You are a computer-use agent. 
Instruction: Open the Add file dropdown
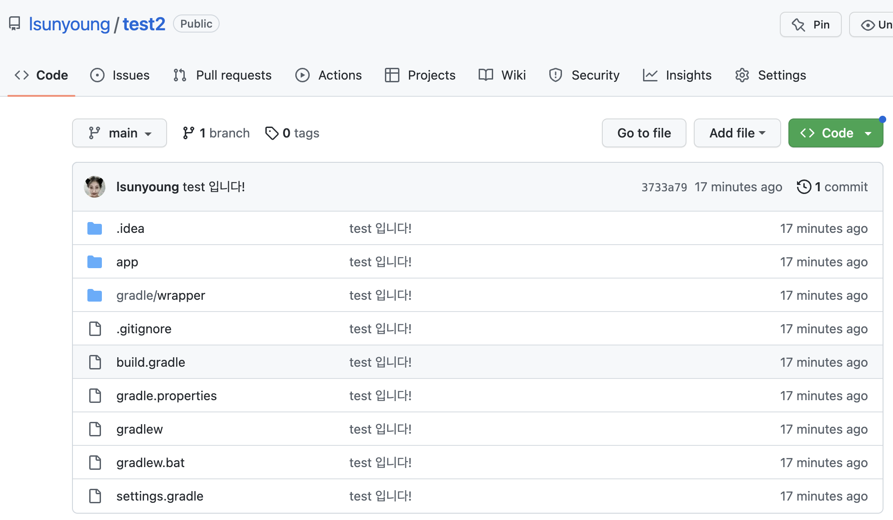pos(737,133)
